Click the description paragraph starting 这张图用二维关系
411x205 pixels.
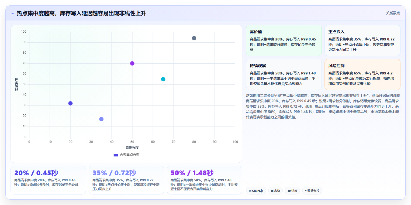pos(323,106)
